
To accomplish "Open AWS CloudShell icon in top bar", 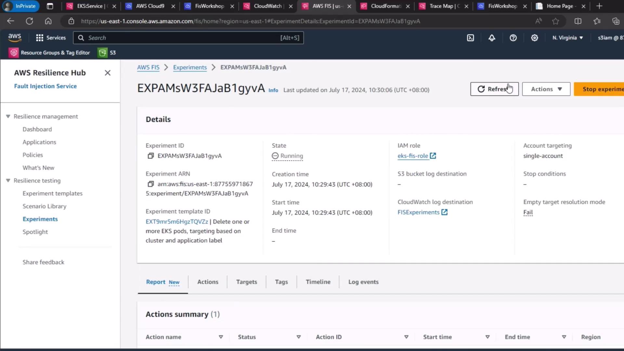I will point(470,38).
